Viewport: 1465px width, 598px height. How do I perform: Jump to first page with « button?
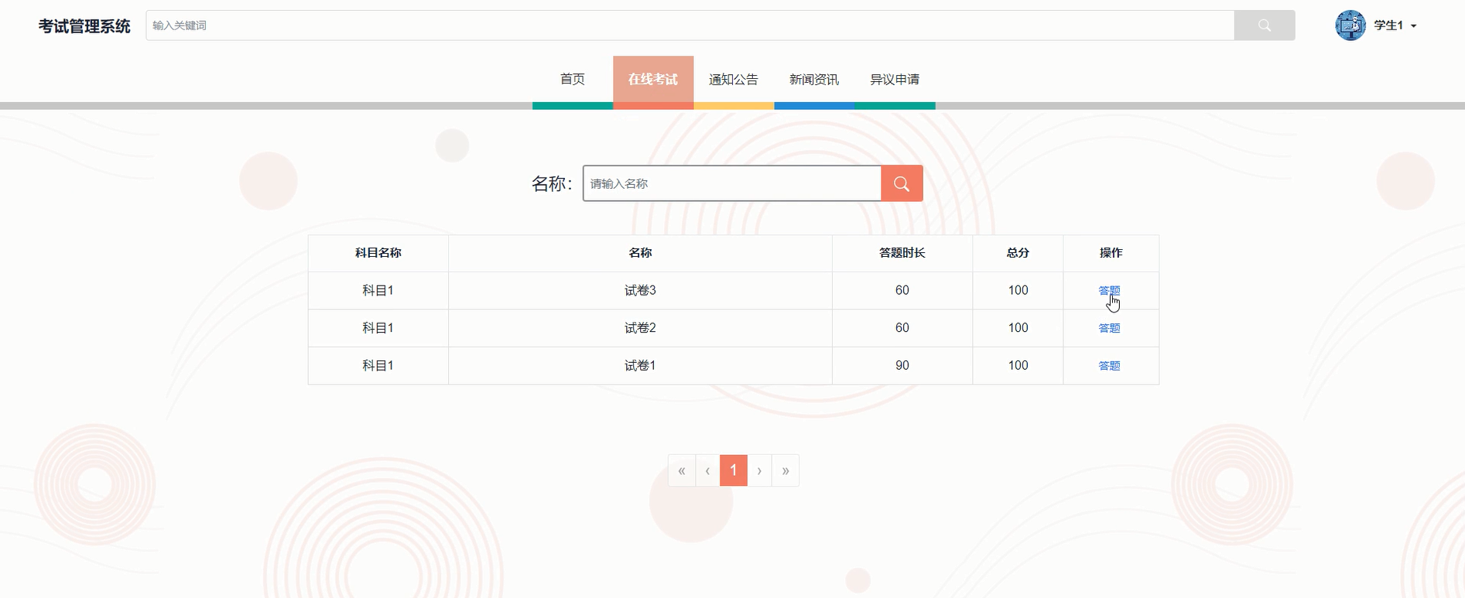682,470
